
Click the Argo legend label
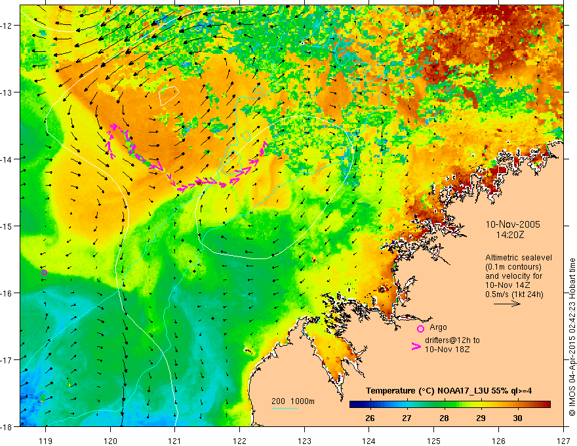(x=438, y=327)
